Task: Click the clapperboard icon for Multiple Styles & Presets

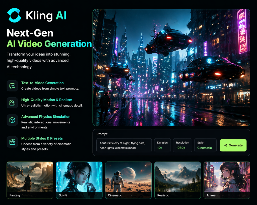Action: 12,142
